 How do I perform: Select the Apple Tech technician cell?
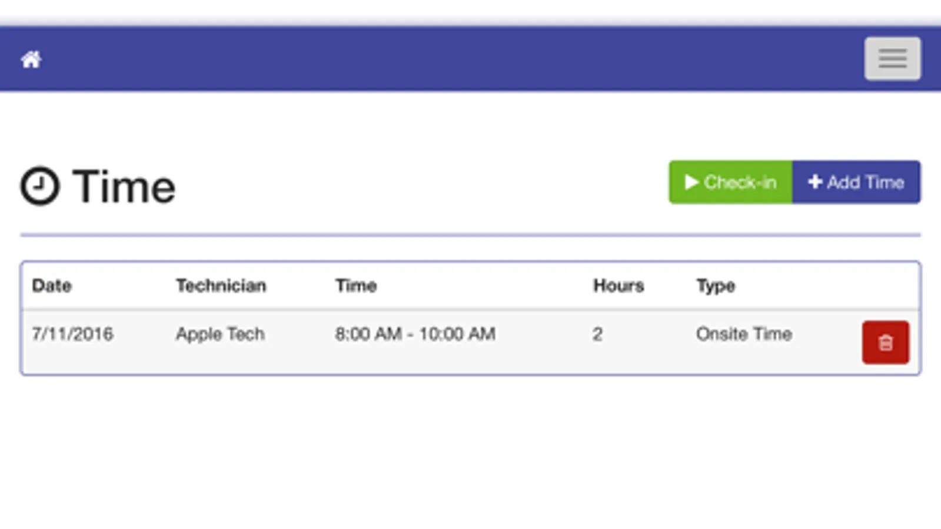(x=220, y=334)
